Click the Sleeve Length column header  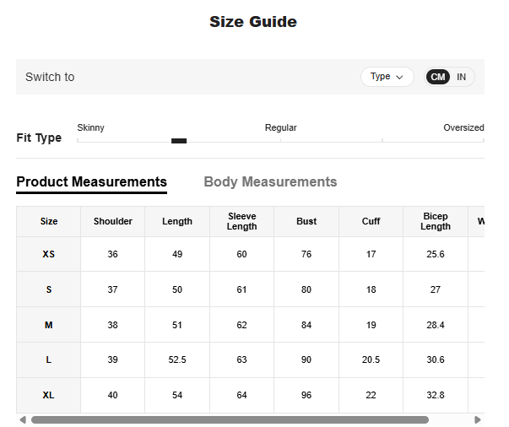point(241,221)
